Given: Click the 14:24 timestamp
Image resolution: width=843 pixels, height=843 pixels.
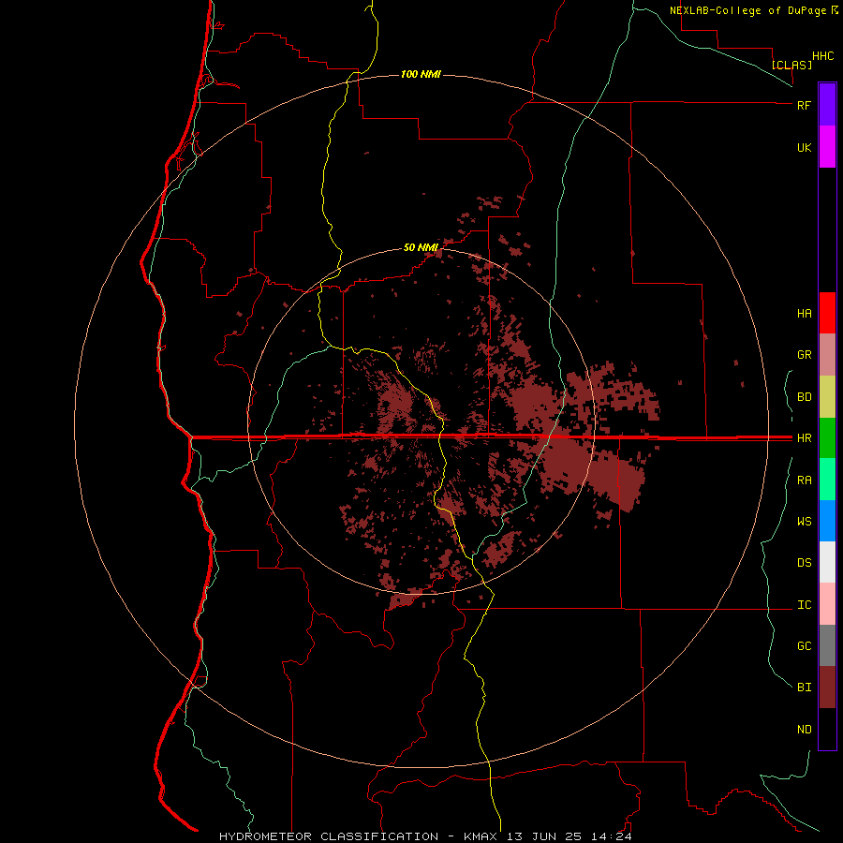Looking at the screenshot, I should (x=612, y=836).
